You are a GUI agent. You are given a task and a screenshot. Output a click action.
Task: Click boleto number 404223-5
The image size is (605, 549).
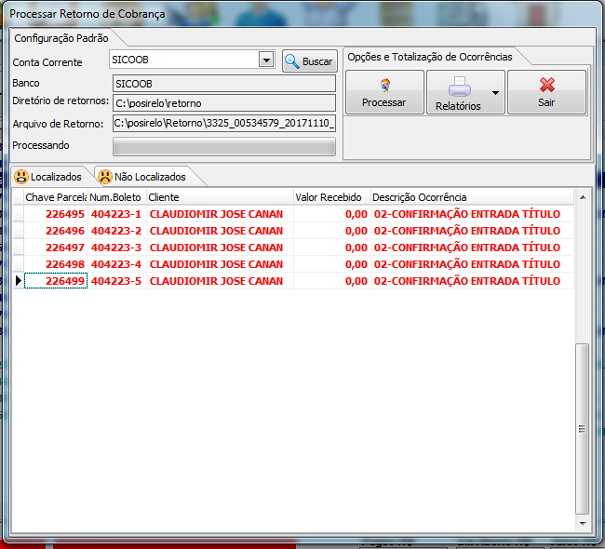click(117, 281)
